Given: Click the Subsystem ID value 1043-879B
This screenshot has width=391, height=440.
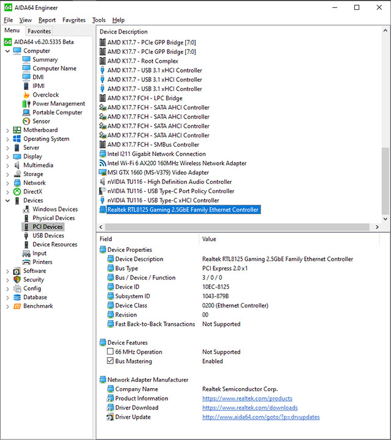Looking at the screenshot, I should point(216,296).
